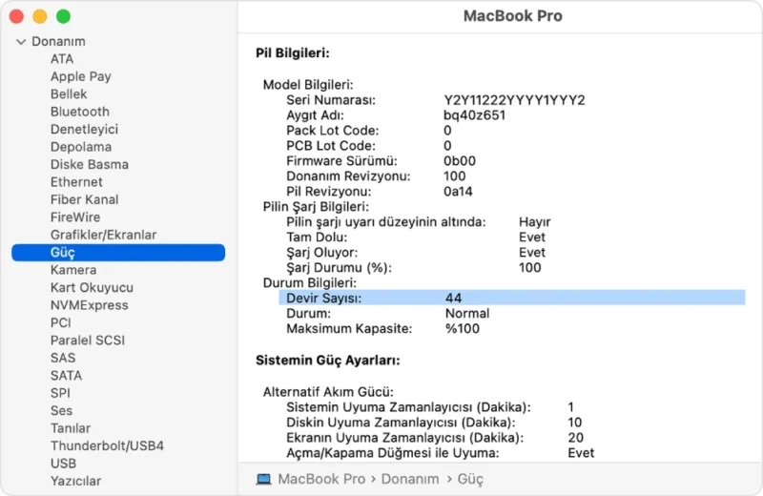Select Tanılar in the sidebar

(71, 428)
